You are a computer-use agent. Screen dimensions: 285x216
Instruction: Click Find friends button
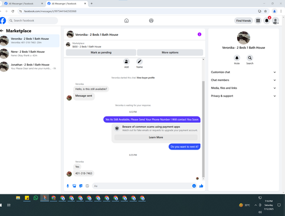click(243, 20)
